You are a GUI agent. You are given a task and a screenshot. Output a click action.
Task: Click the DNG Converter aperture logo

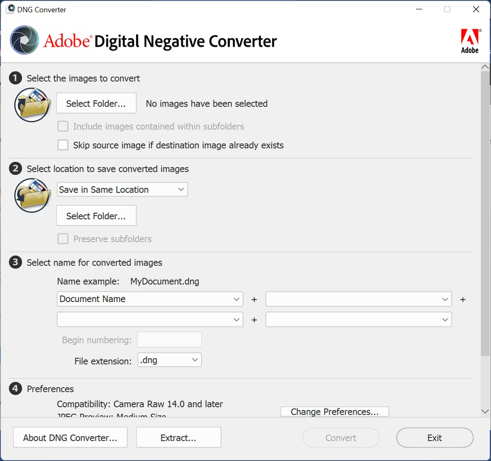coord(24,40)
